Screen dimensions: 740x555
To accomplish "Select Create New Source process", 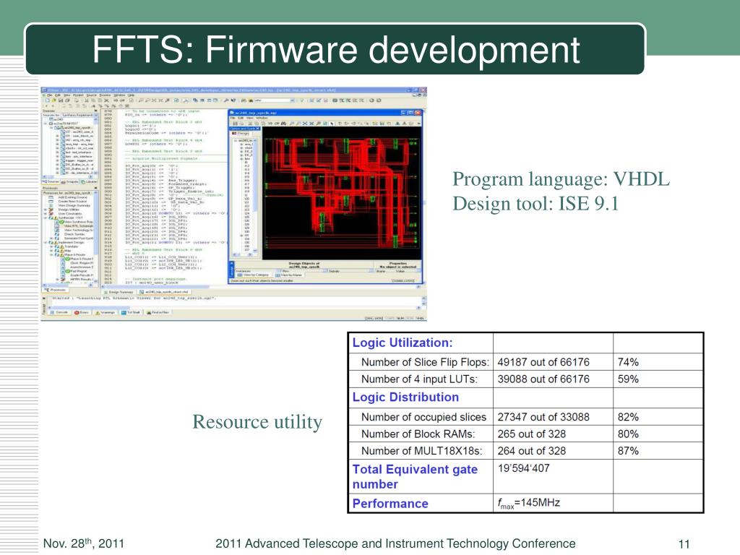I will click(72, 202).
